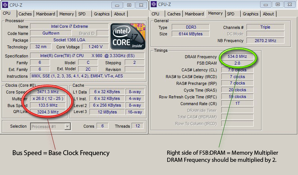The image size is (298, 175).
Task: Click the empty Brand ID field
Action: coord(103,33)
